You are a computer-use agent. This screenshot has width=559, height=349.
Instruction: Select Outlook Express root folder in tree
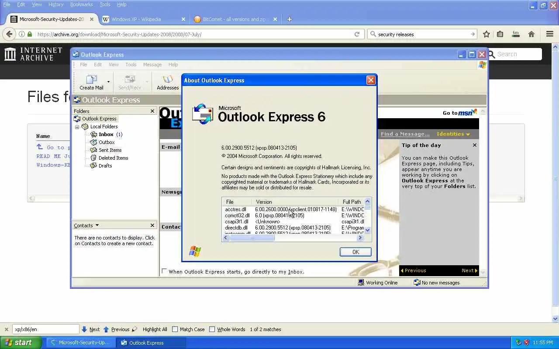pyautogui.click(x=99, y=119)
